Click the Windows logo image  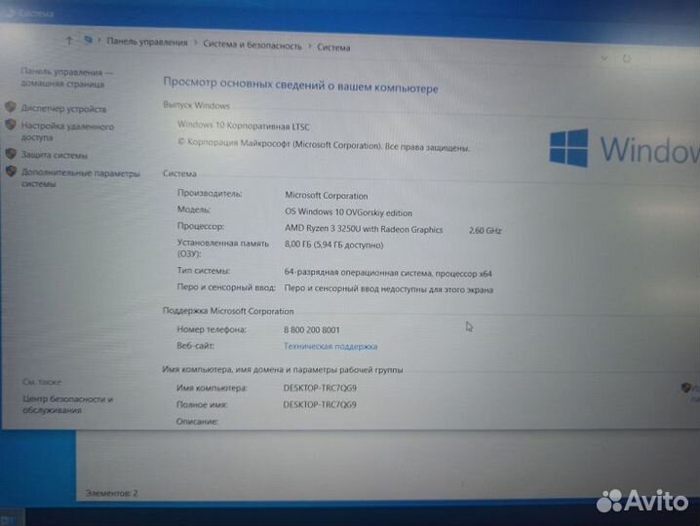(568, 148)
